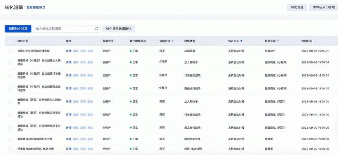The width and height of the screenshot is (338, 155).
Task: Focus the 输入转化名称搜索 search field
Action: click(63, 29)
